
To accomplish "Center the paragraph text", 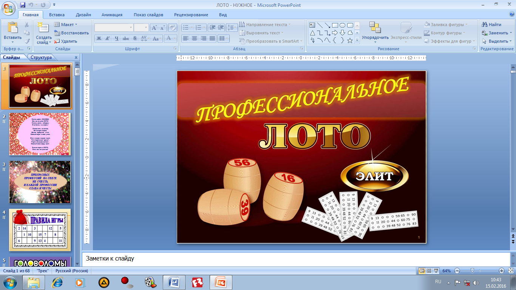I will coord(195,39).
